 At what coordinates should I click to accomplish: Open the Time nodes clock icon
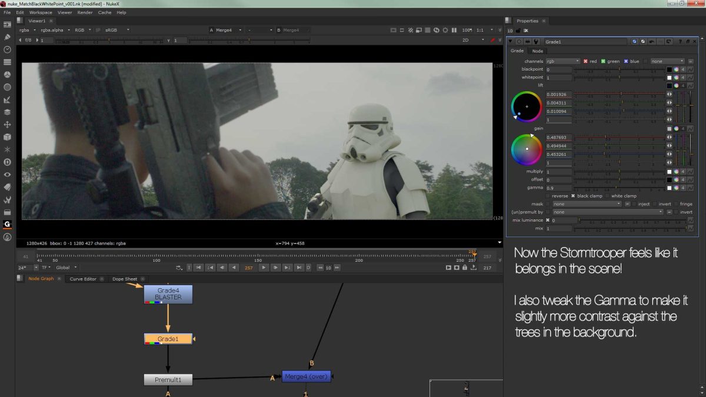(x=8, y=49)
